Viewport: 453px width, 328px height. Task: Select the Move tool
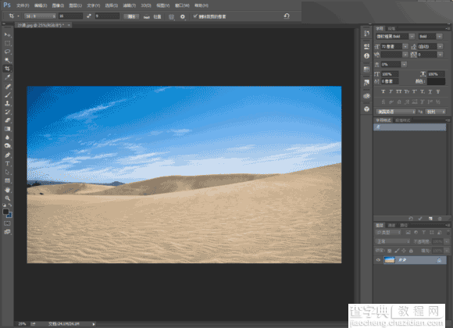[x=7, y=34]
